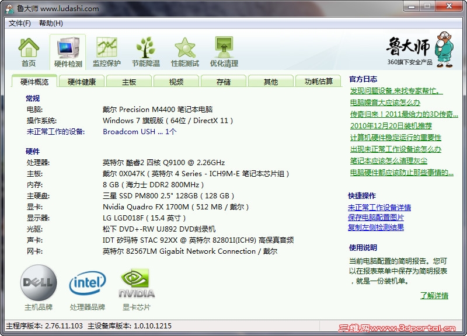This screenshot has width=467, height=336.
Task: Click the 戴尔 0X047K motherboard value
Action: (196, 173)
